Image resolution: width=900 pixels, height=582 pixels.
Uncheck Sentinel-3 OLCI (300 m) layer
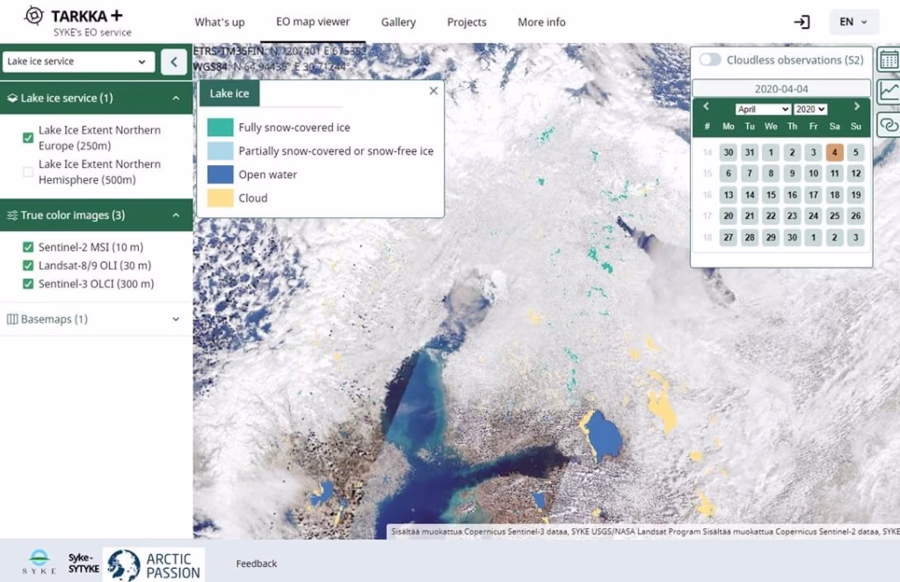[27, 284]
